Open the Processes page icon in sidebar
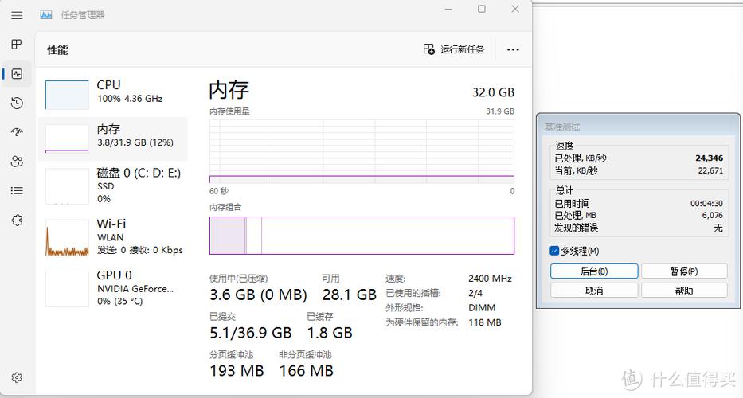Screen dimensions: 743x398 (17, 45)
